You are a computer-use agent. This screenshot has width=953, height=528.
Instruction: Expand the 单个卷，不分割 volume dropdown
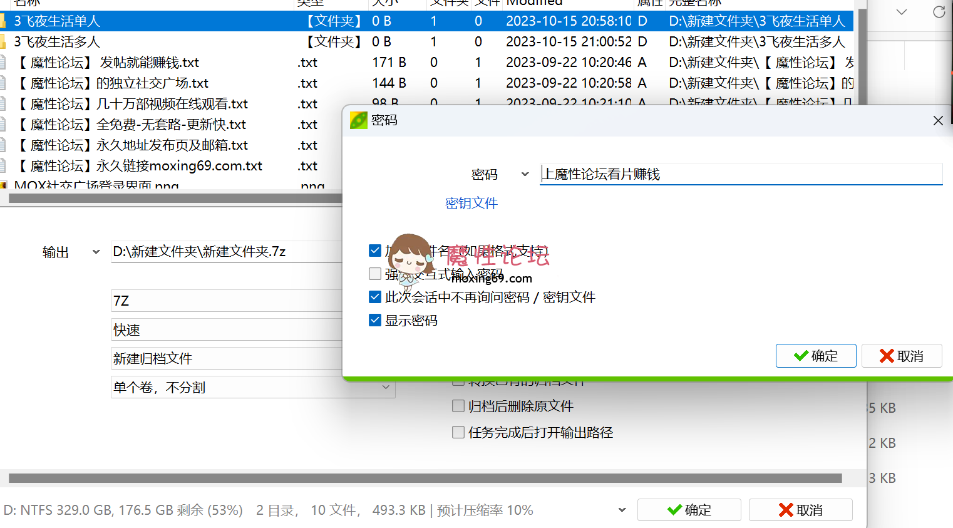(385, 387)
